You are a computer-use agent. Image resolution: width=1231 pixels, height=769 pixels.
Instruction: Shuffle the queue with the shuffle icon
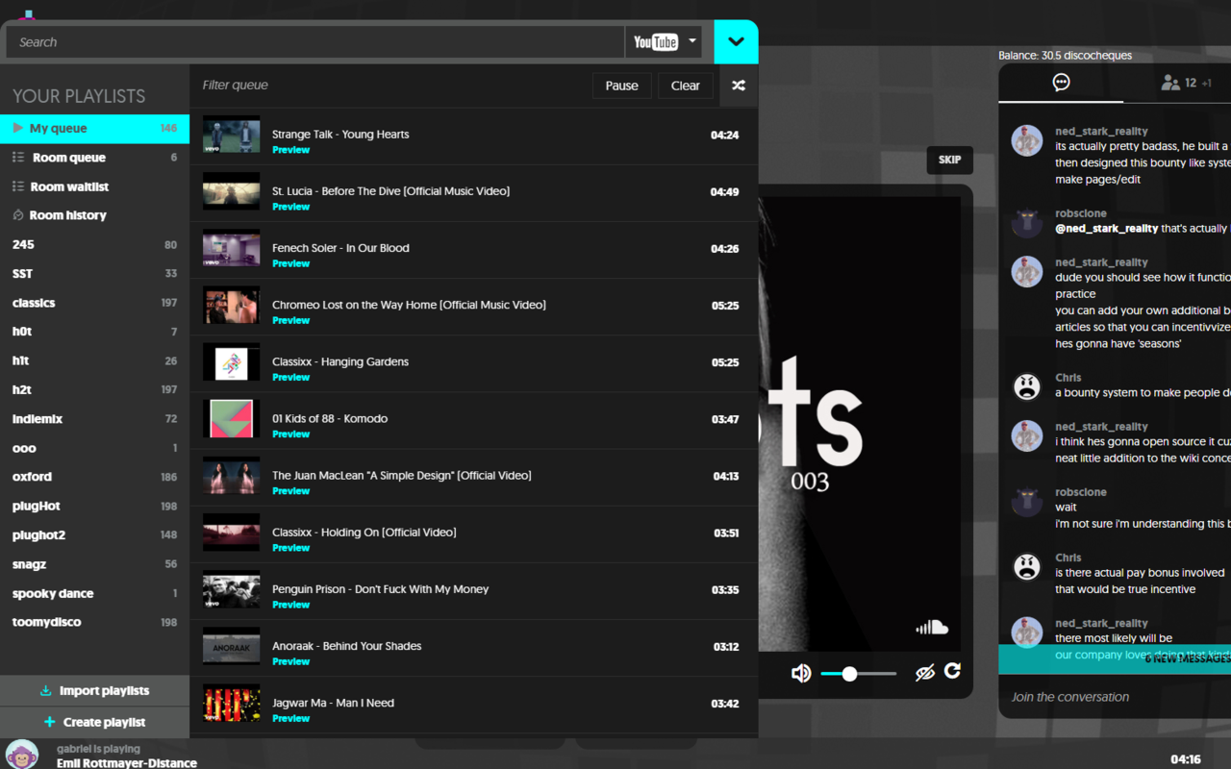point(739,86)
